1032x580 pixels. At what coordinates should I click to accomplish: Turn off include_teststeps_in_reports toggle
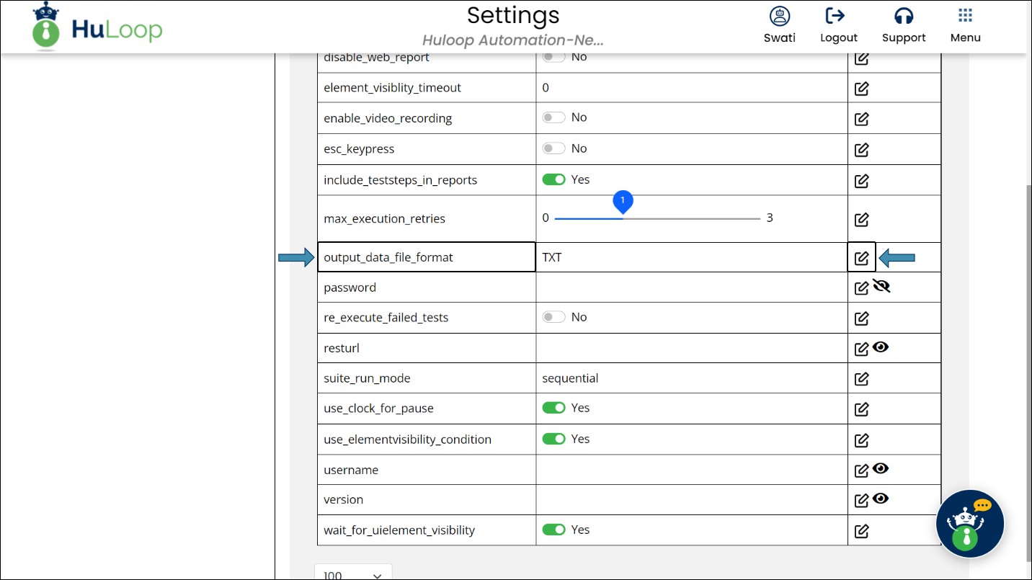(553, 179)
